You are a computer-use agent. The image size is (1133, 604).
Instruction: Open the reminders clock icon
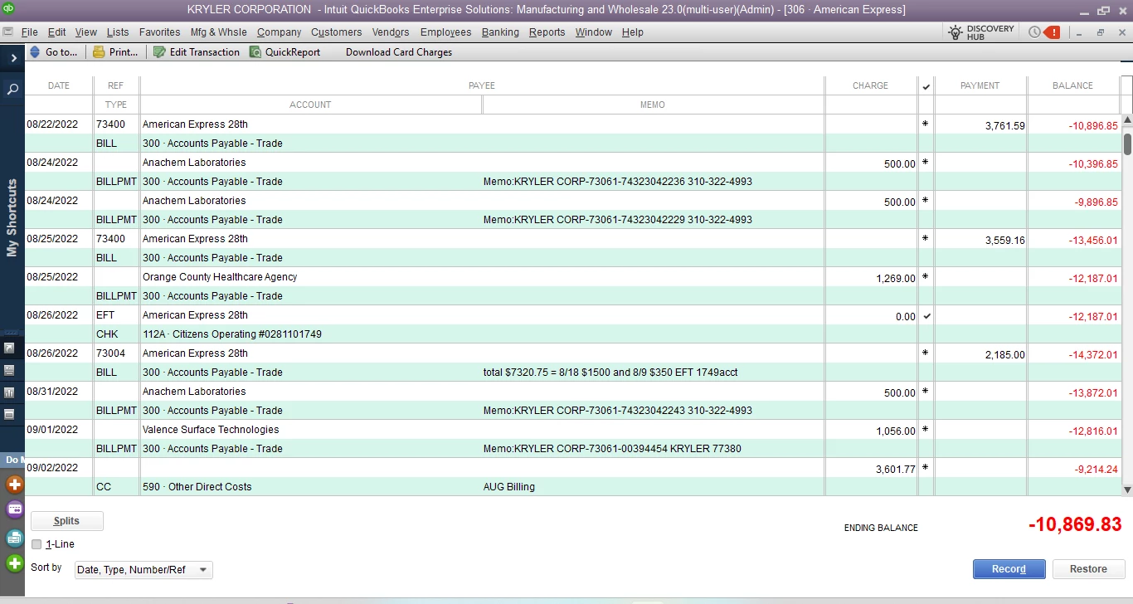pyautogui.click(x=1034, y=32)
